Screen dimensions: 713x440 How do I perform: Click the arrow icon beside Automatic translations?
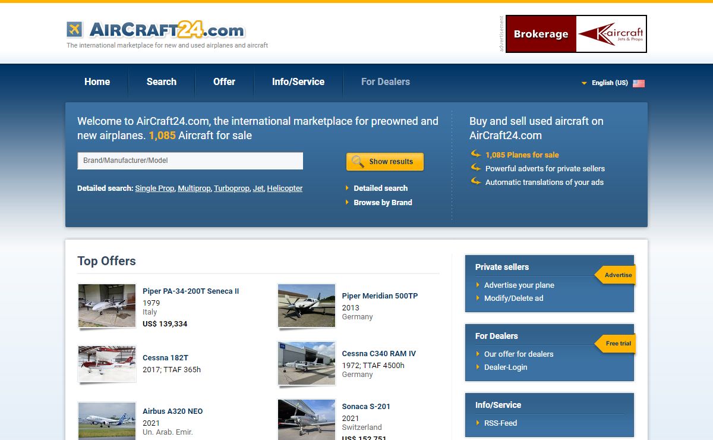(476, 181)
